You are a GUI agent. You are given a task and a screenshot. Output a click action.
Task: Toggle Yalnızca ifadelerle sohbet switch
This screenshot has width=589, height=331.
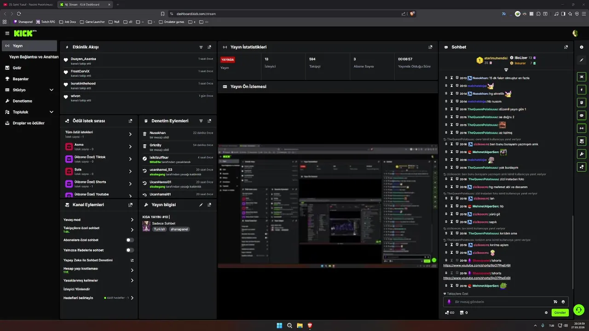point(130,250)
